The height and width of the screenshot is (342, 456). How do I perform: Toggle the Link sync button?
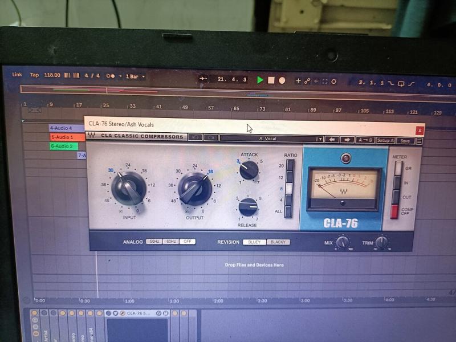(x=17, y=75)
